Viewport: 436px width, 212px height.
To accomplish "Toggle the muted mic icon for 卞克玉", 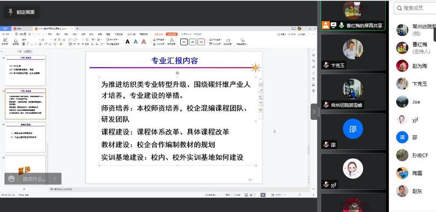I will [x=326, y=65].
